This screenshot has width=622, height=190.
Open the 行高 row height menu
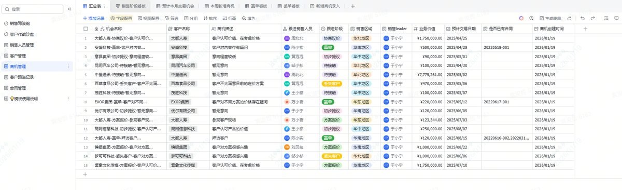(229, 18)
